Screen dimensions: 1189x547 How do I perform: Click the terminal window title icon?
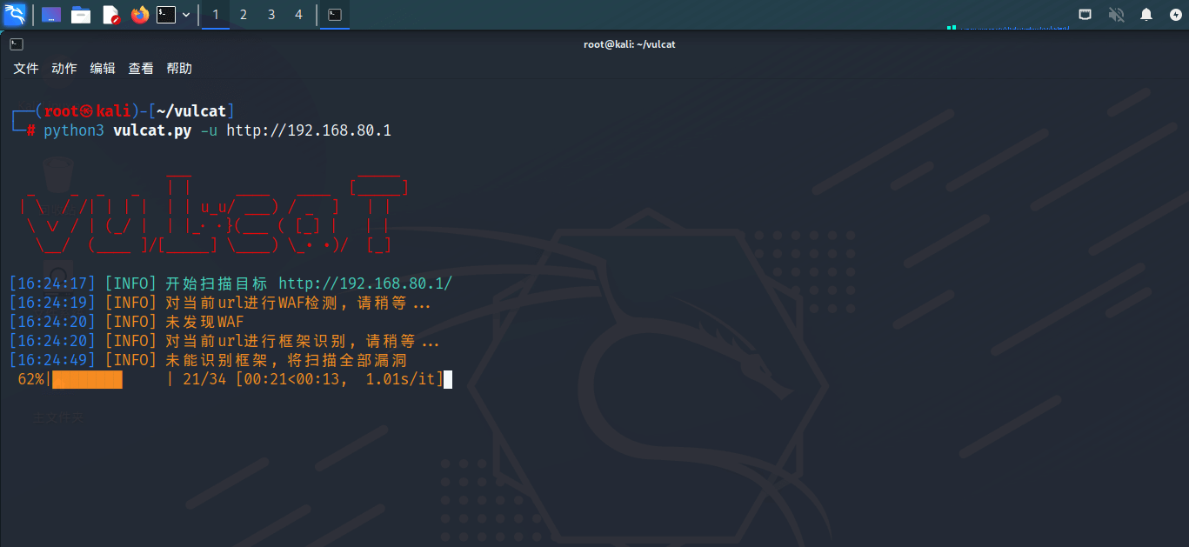[x=17, y=43]
